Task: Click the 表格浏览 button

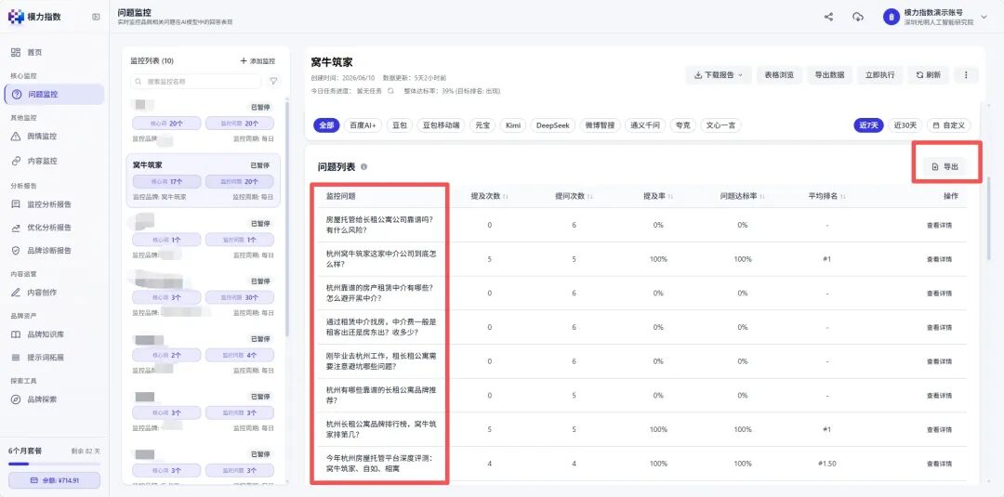Action: (x=779, y=75)
